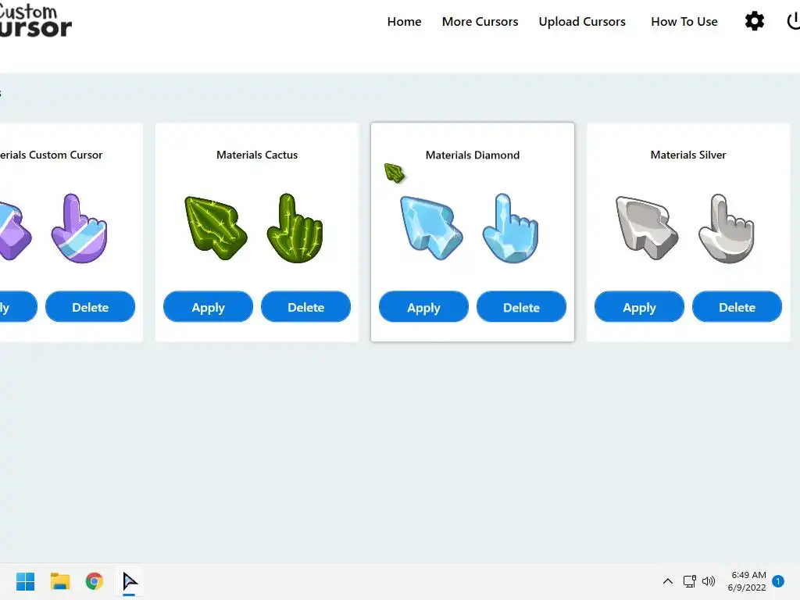Click the power icon in header
Viewport: 800px width, 600px height.
click(794, 21)
